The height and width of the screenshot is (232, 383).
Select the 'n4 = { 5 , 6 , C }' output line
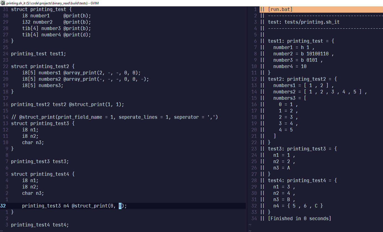click(x=298, y=206)
